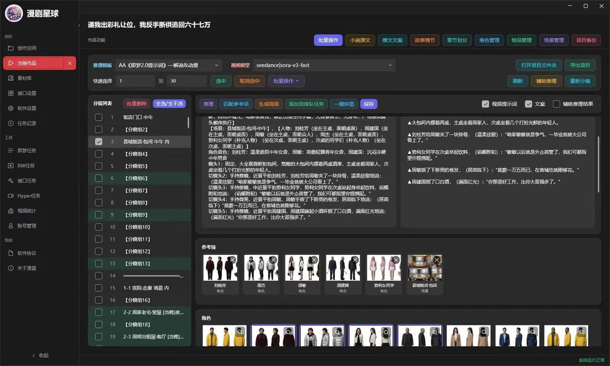Image resolution: width=610 pixels, height=366 pixels.
Task: Remove 周敏 reference with its X
Action: click(x=314, y=260)
